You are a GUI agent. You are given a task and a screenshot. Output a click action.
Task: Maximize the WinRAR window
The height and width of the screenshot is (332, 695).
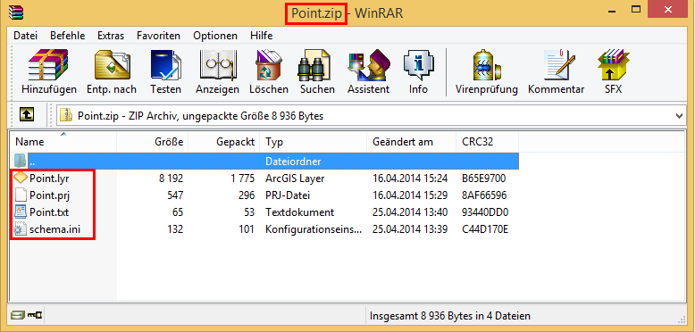coord(636,9)
